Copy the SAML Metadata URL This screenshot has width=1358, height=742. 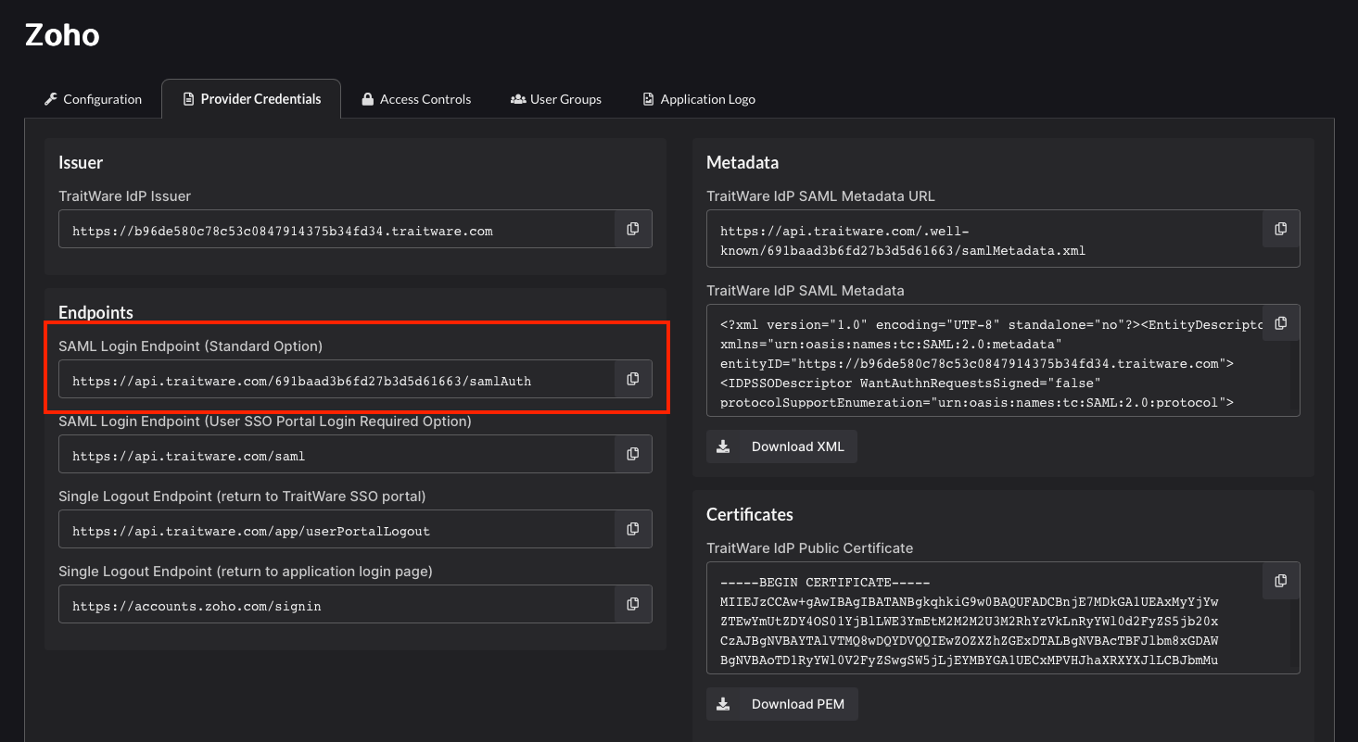coord(1281,229)
